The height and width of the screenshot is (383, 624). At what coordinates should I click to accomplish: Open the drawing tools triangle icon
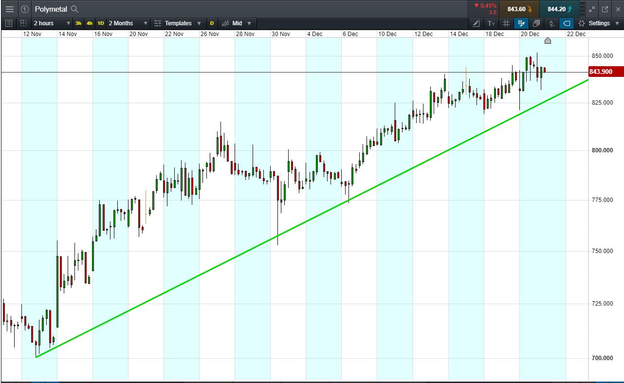pyautogui.click(x=476, y=23)
